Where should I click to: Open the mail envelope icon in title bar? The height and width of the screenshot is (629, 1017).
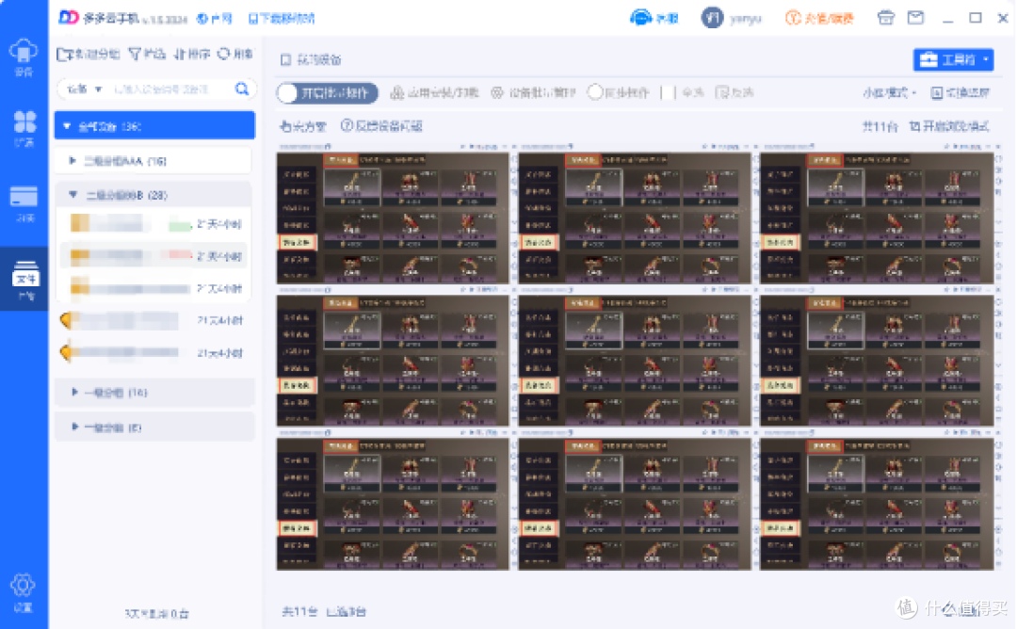pyautogui.click(x=915, y=18)
